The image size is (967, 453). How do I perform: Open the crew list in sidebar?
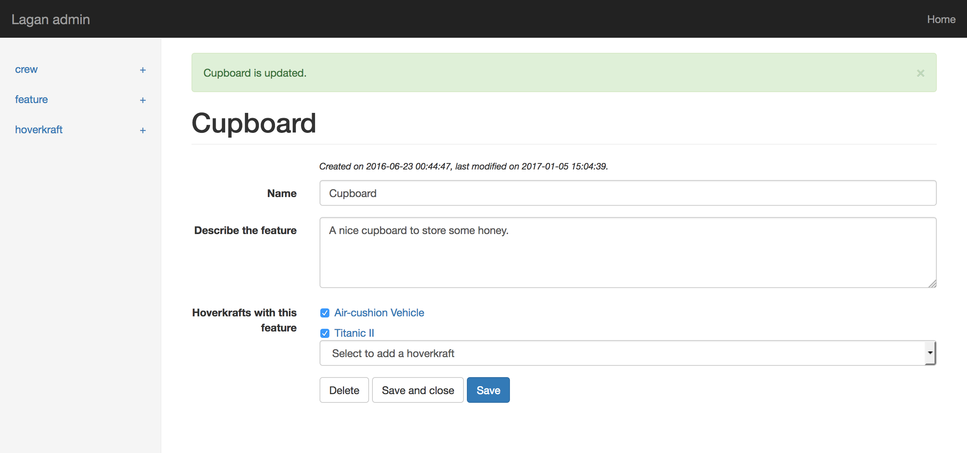(26, 69)
